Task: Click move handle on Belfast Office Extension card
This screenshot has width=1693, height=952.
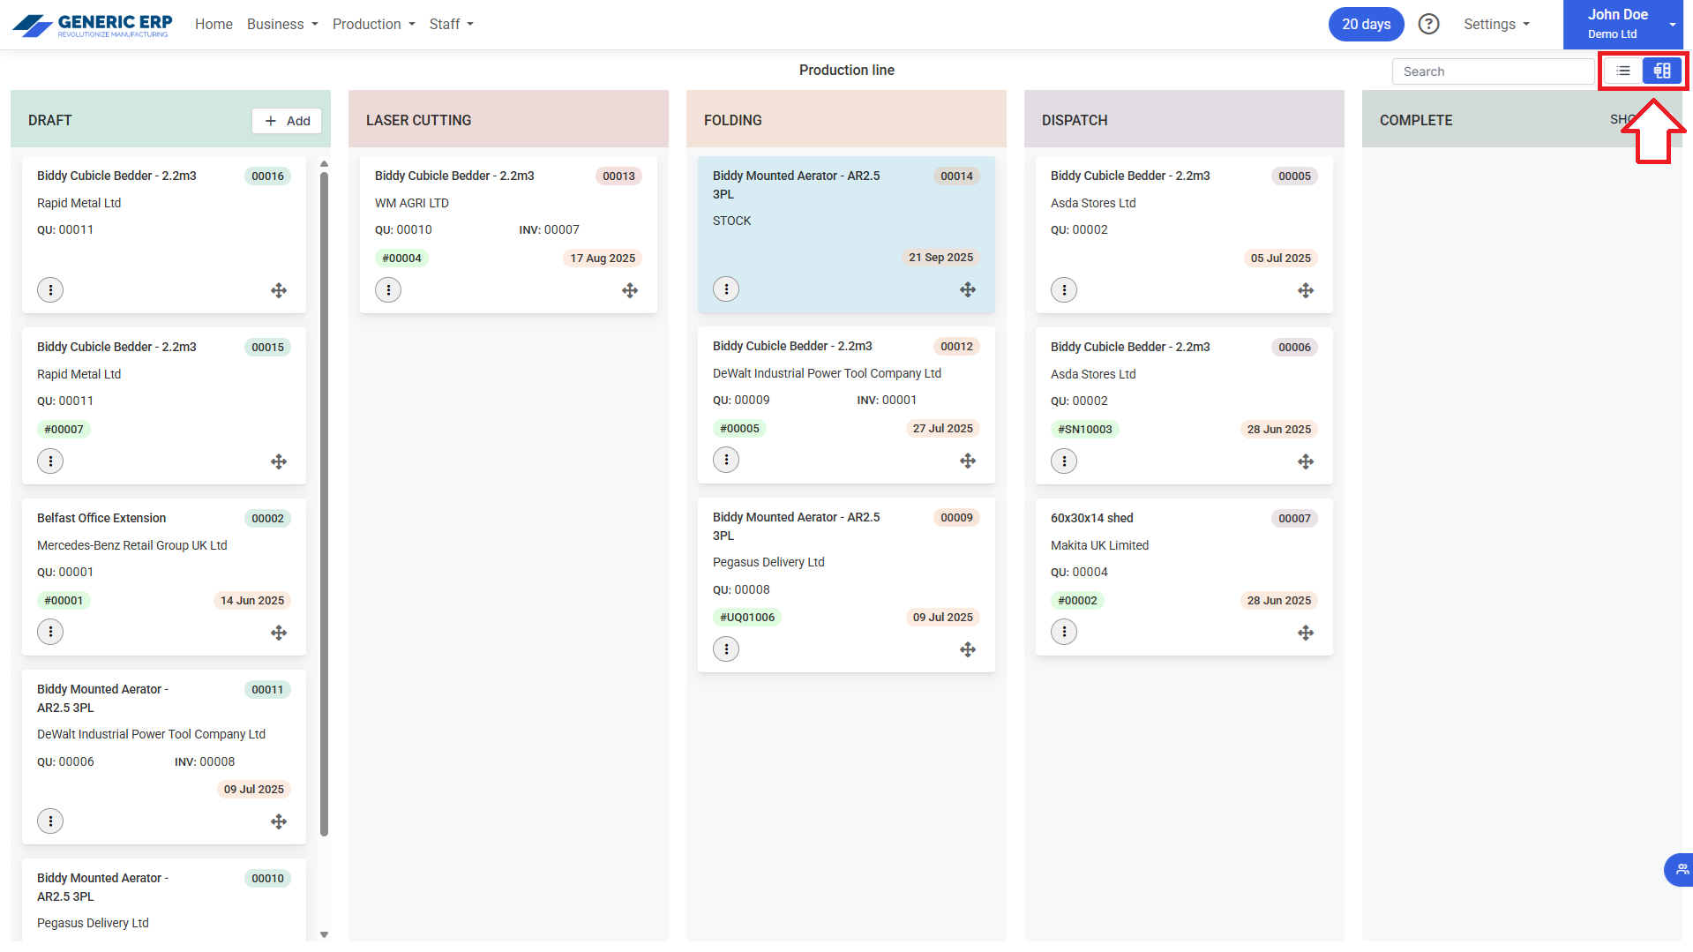Action: click(279, 633)
